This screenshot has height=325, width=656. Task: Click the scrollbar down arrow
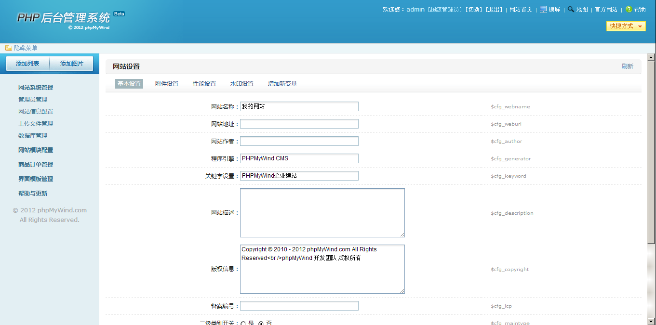(x=651, y=321)
